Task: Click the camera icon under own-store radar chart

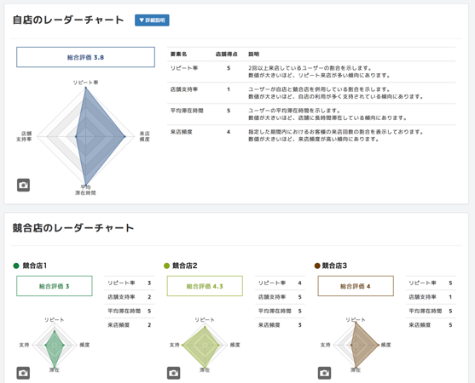Action: (23, 185)
